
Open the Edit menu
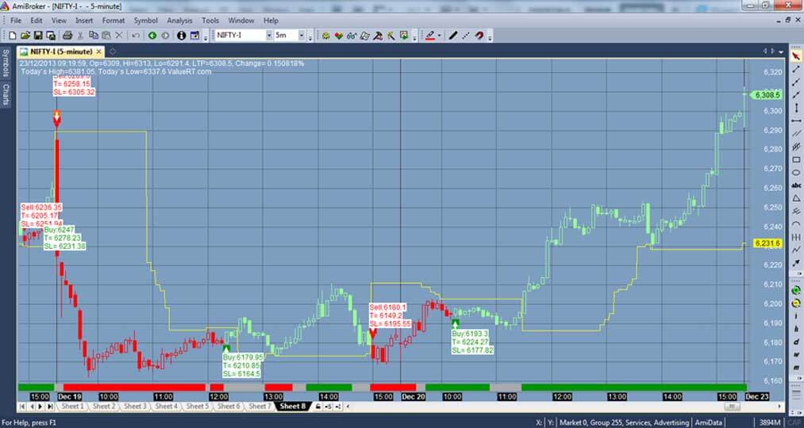point(36,21)
